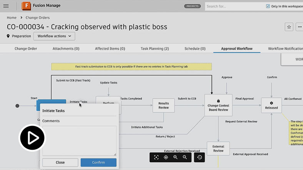Viewport: 303px width, 170px height.
Task: Switch to the Task Planning (2) tab
Action: [155, 49]
